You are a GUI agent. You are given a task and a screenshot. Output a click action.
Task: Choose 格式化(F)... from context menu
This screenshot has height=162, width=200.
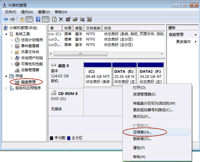click(157, 117)
